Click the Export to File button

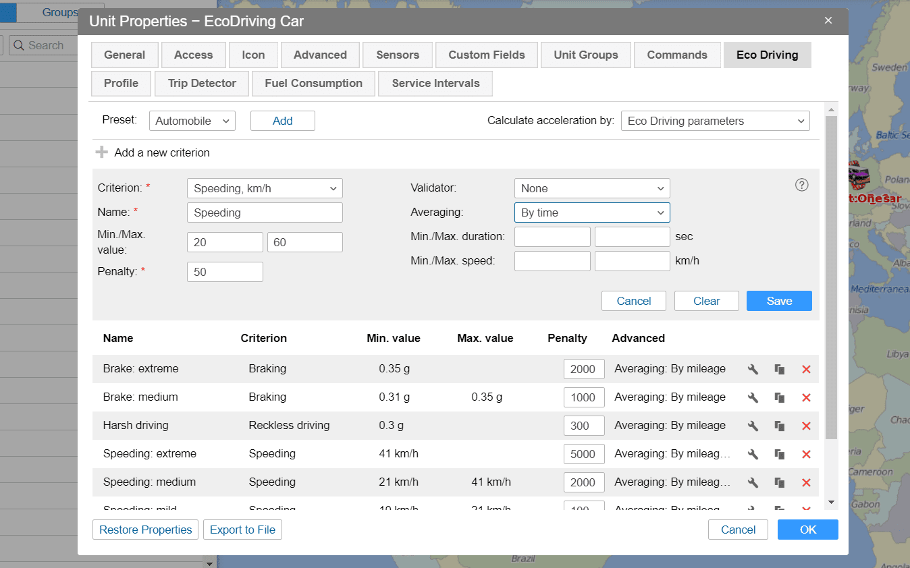pyautogui.click(x=242, y=530)
